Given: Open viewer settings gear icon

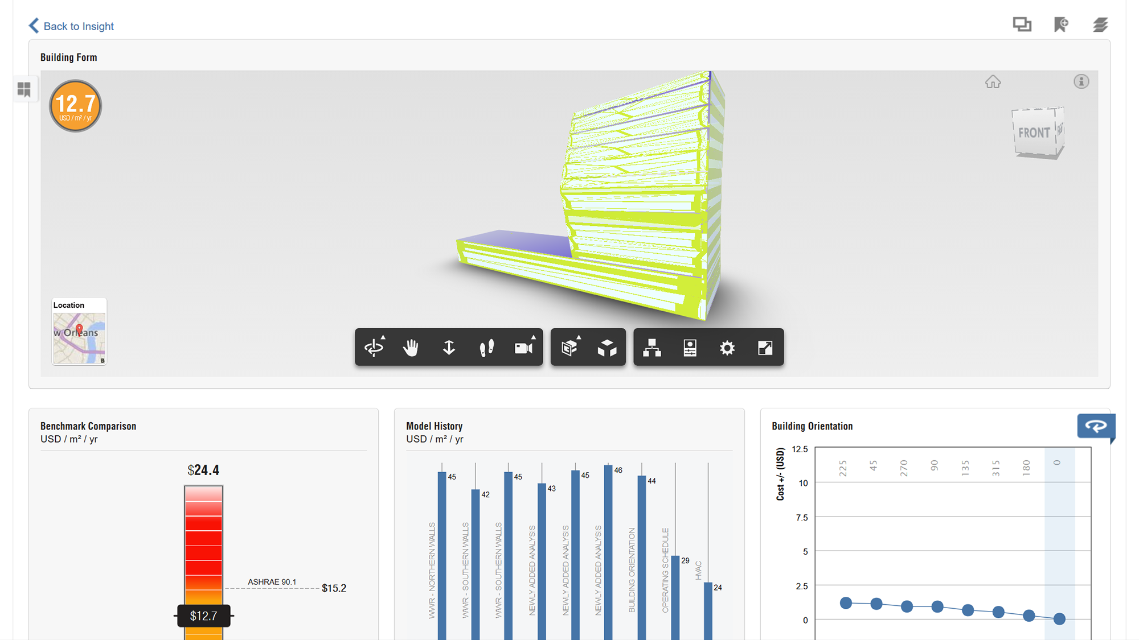Looking at the screenshot, I should (x=727, y=348).
